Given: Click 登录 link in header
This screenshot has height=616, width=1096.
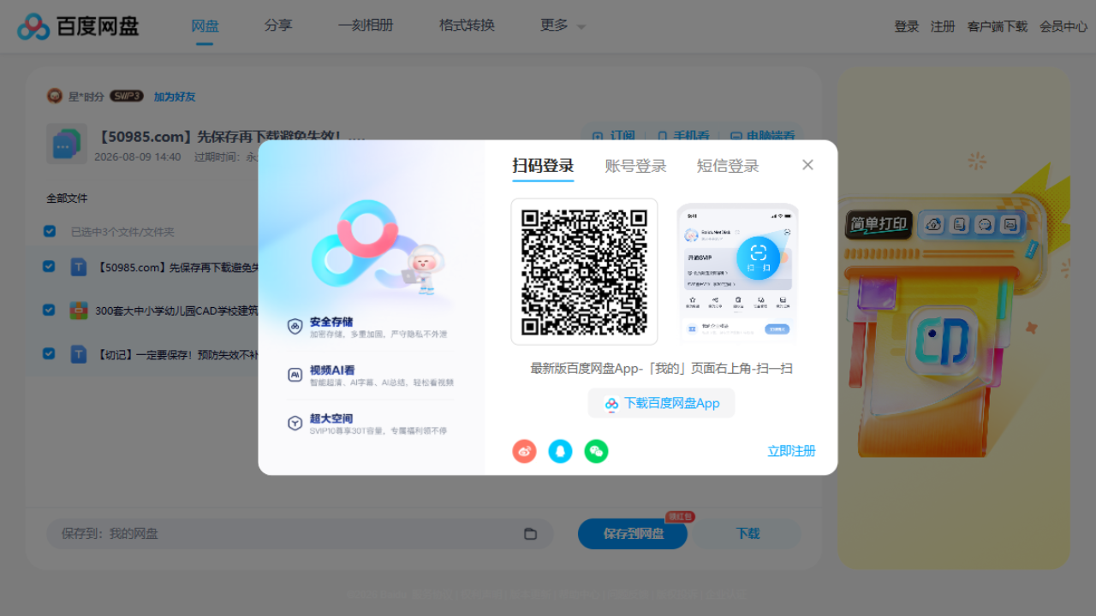Looking at the screenshot, I should [907, 27].
